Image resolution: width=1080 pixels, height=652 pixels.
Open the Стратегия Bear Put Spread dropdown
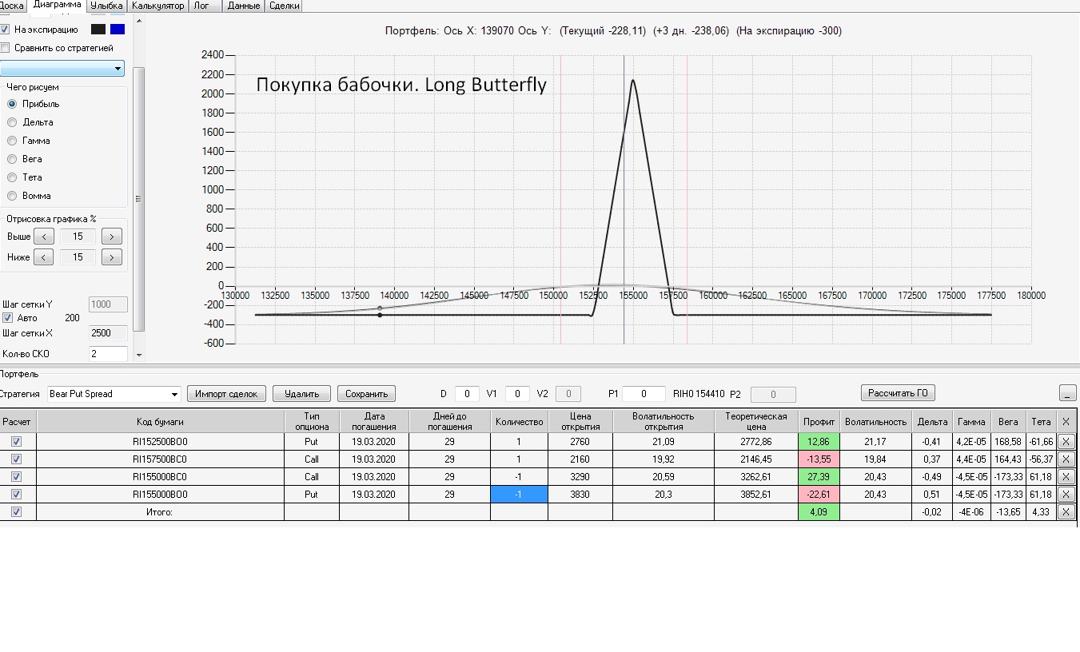click(x=114, y=394)
